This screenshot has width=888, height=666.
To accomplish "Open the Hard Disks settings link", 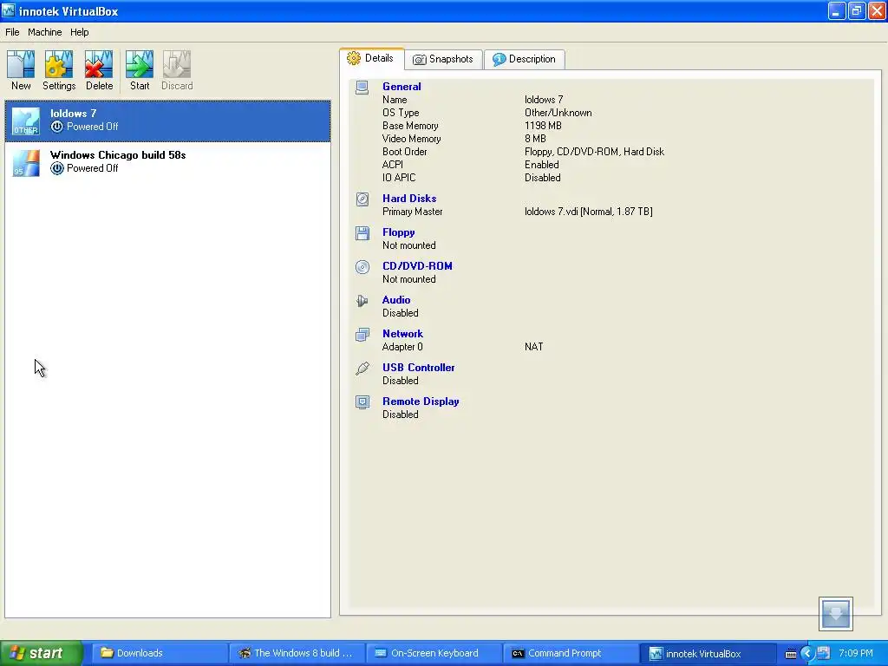I will (409, 199).
